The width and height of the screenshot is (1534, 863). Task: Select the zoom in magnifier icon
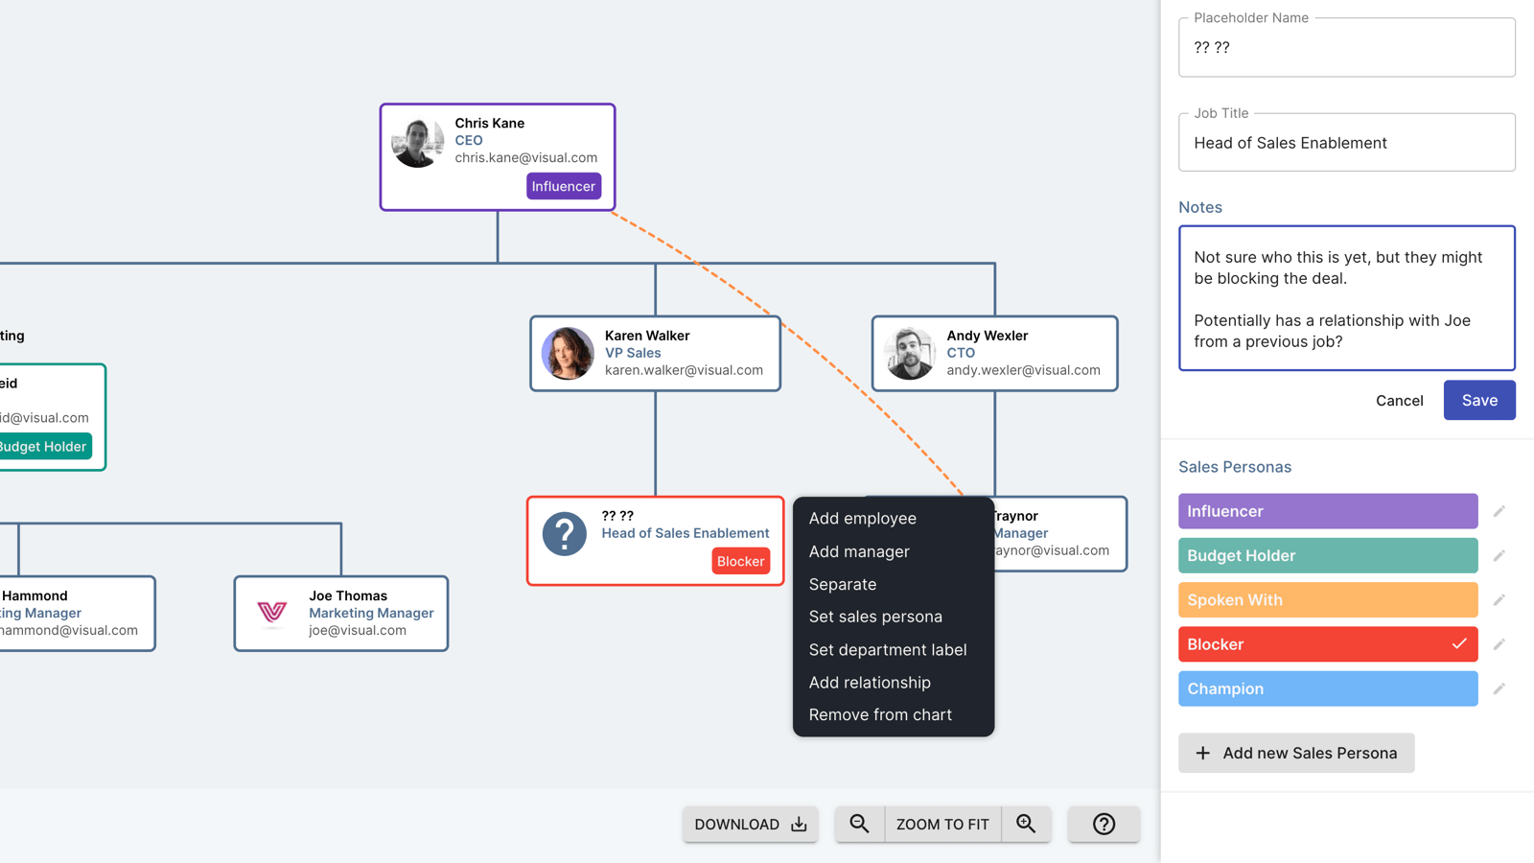[1026, 823]
